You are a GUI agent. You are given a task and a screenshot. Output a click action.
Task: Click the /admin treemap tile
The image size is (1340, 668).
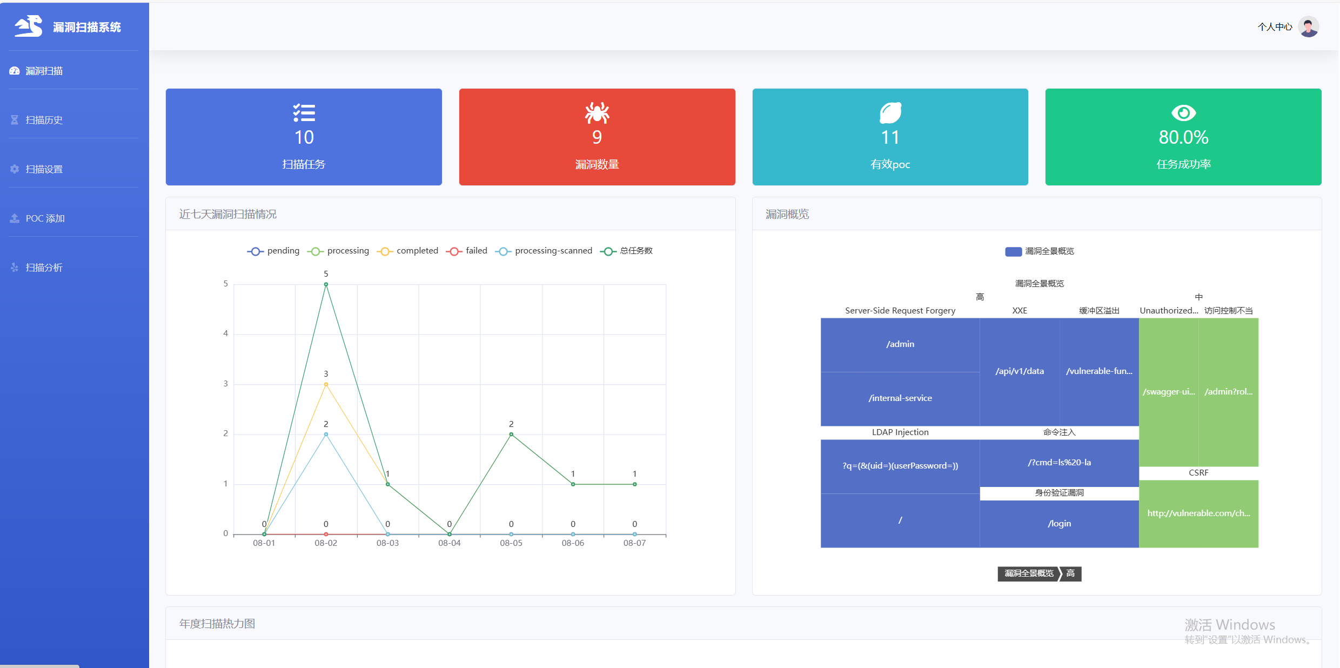900,344
